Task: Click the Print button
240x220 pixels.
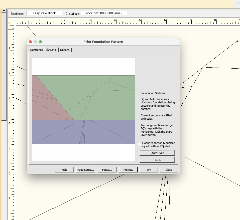Action: point(149,170)
